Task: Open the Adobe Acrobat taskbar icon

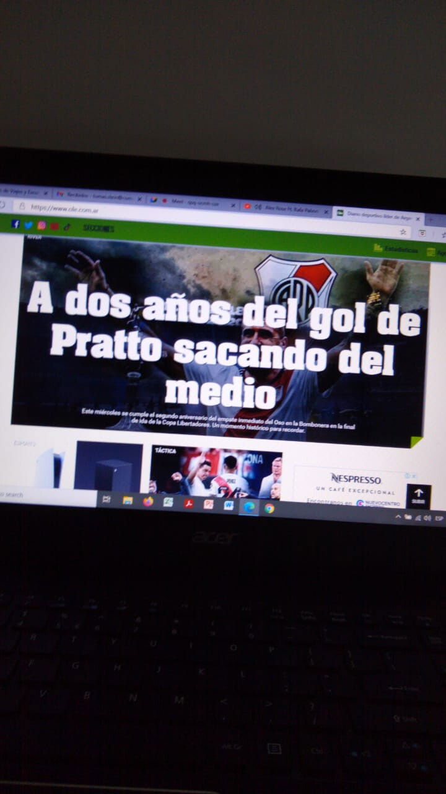Action: (188, 504)
